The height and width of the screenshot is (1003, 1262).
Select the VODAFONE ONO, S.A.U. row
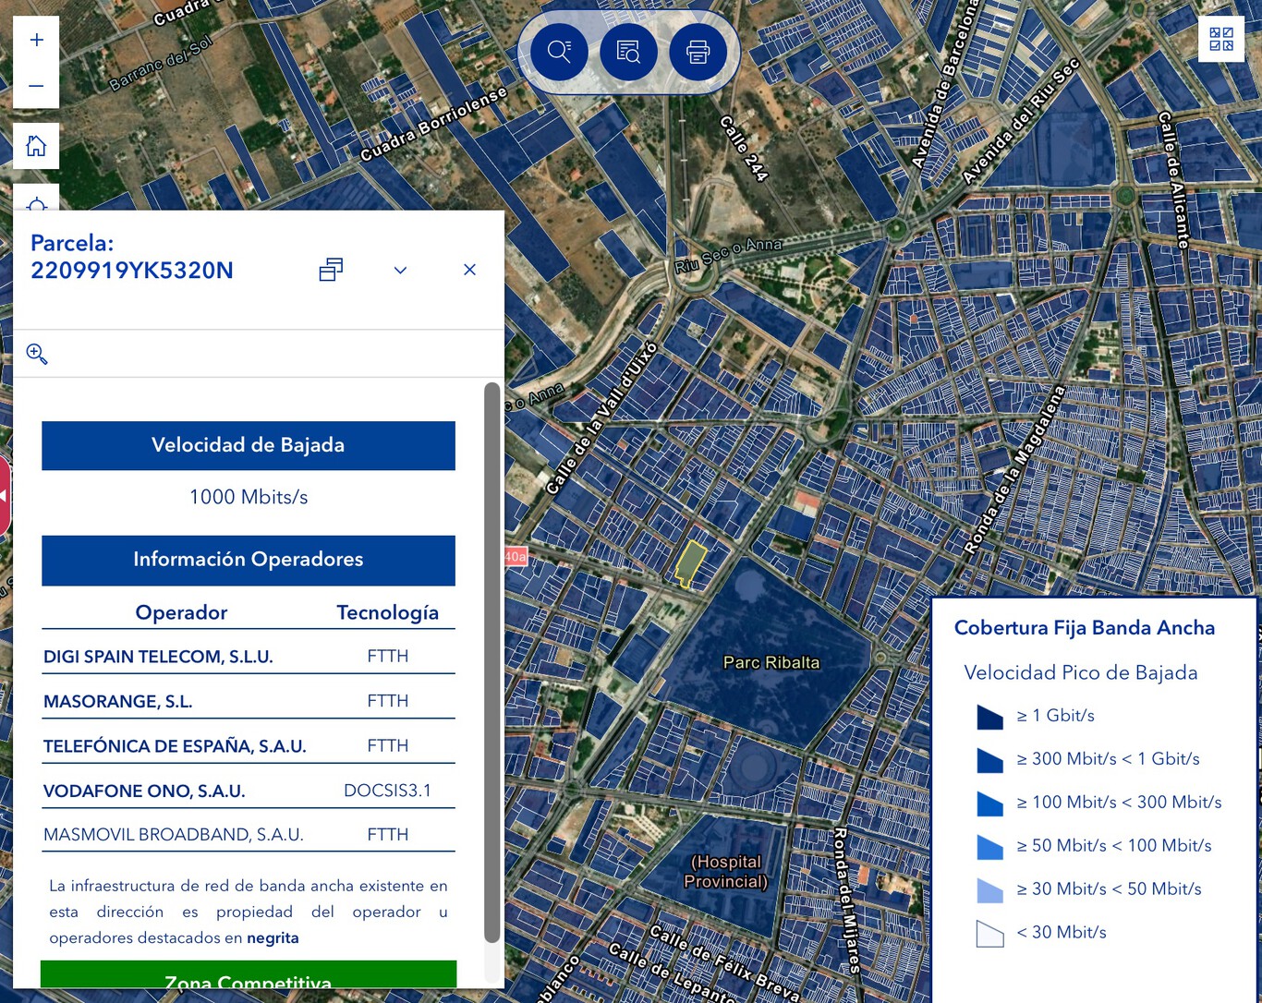(x=249, y=791)
